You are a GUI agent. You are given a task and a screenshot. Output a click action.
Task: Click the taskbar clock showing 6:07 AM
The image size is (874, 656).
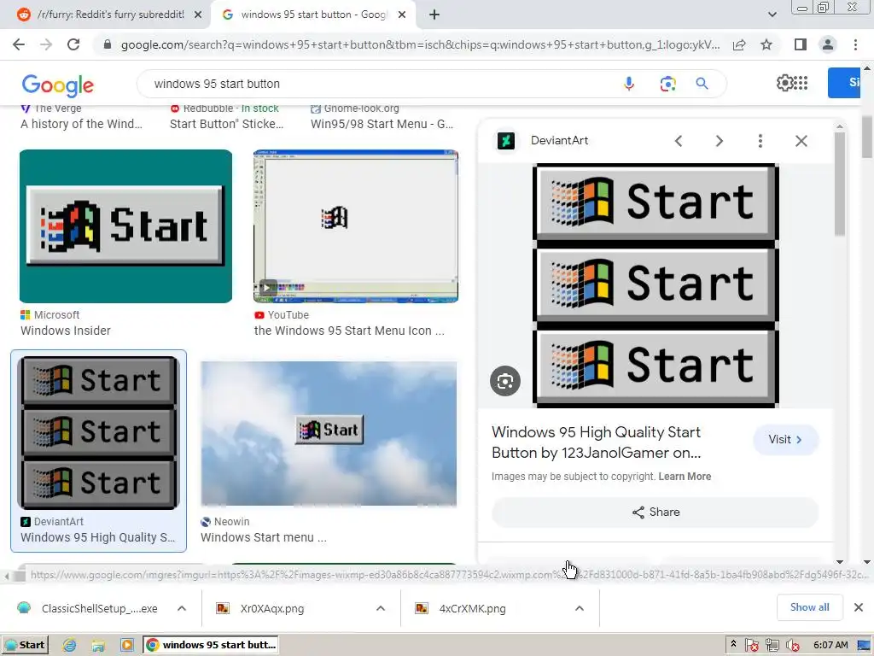(x=830, y=645)
